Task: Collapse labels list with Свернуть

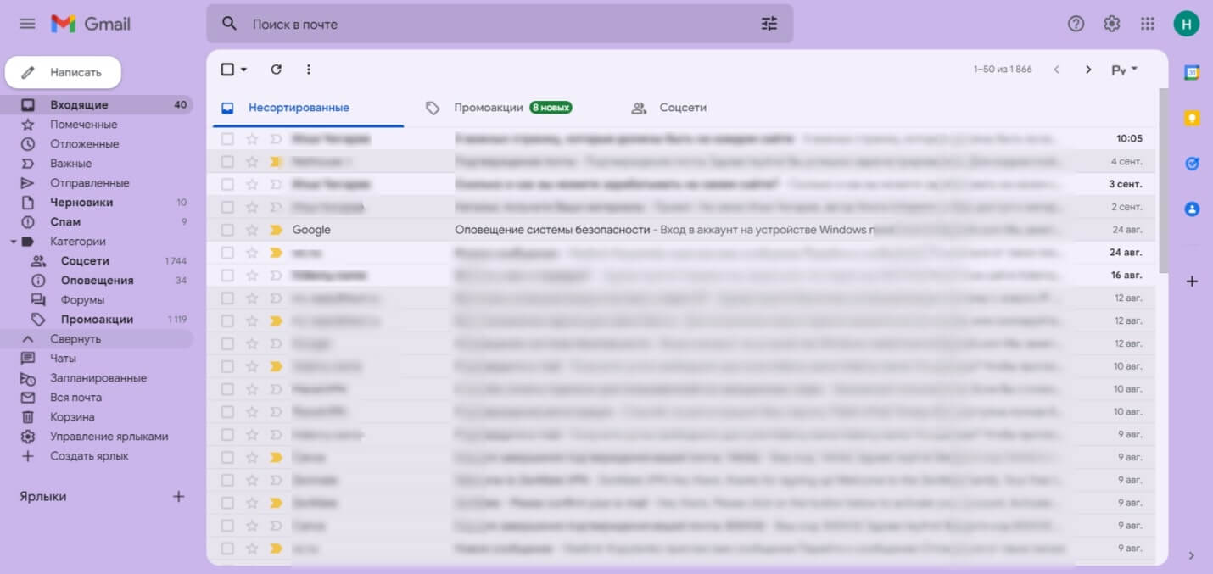Action: (x=75, y=339)
